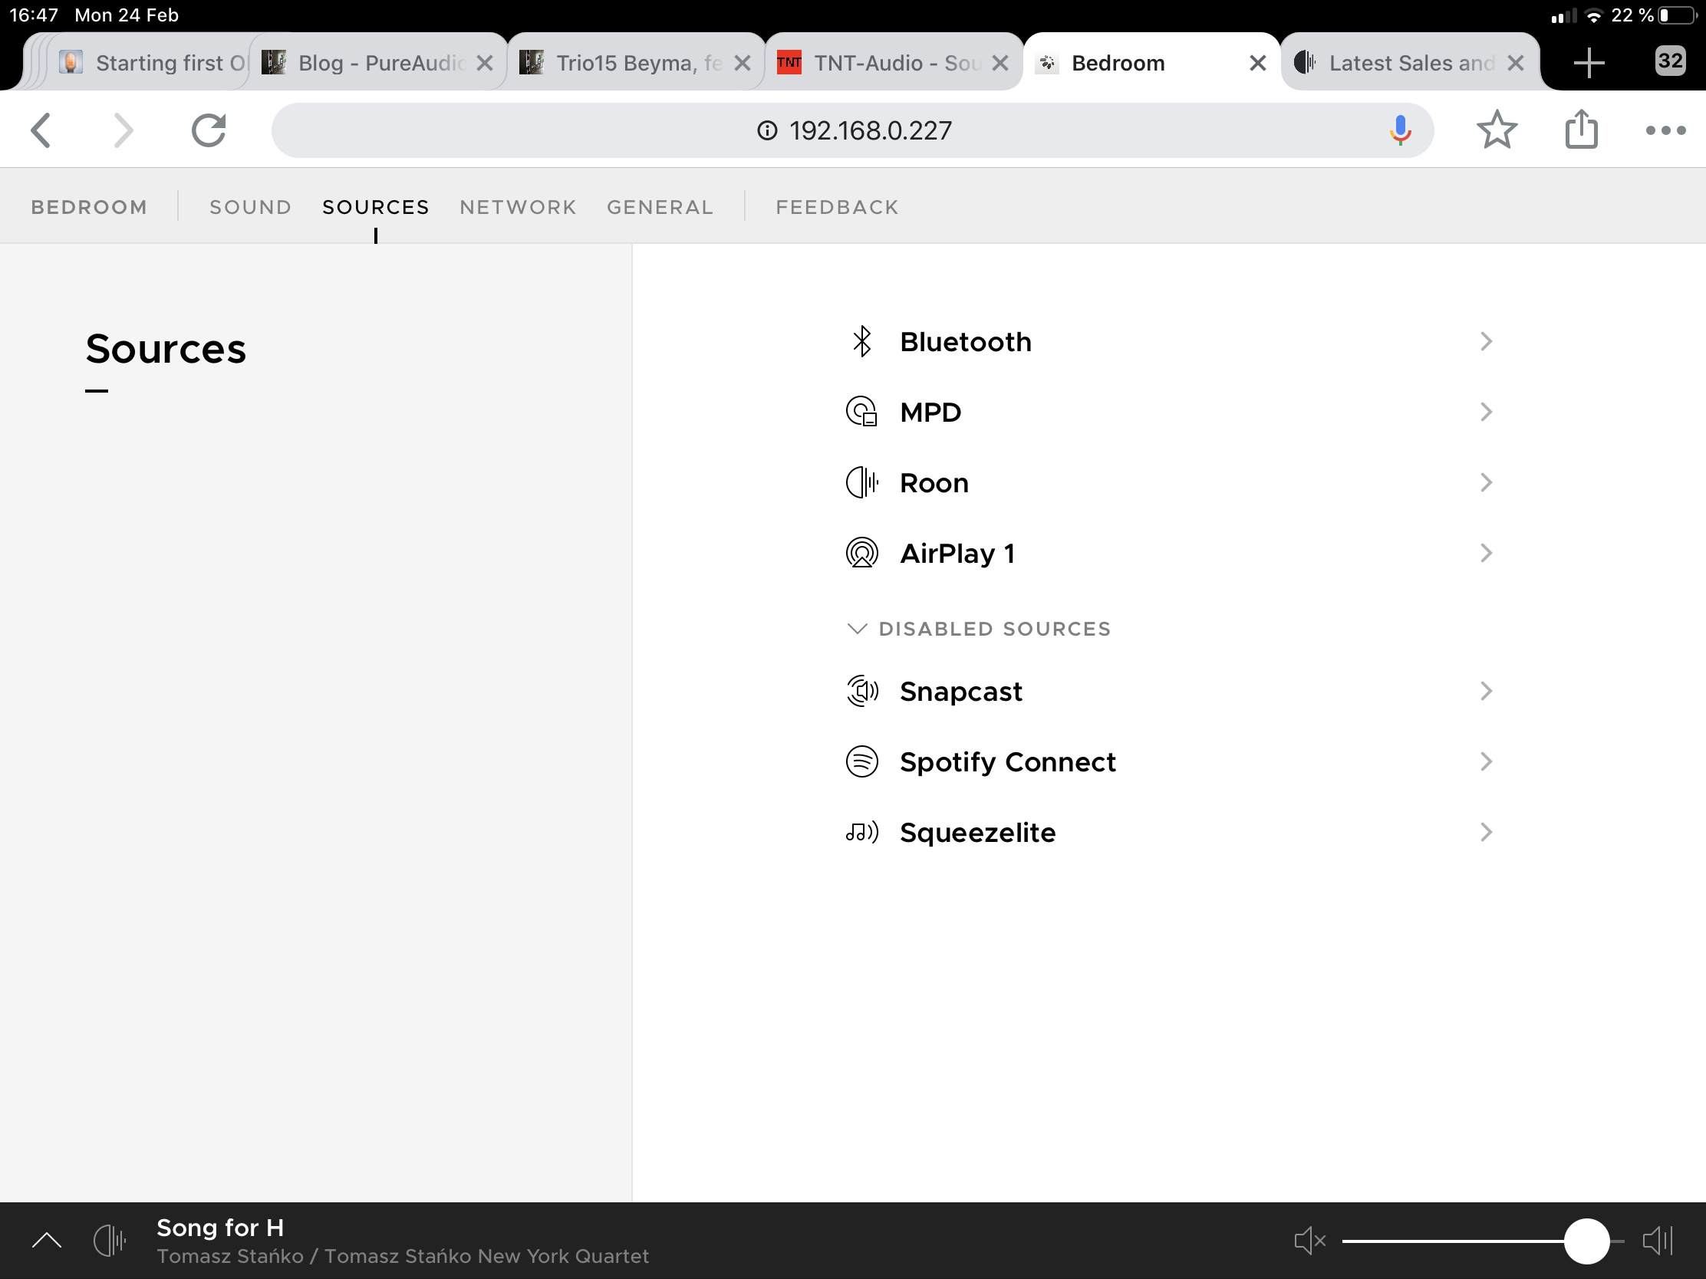Click the Snapcast source icon
Screen dimensions: 1706x1279
coord(861,691)
